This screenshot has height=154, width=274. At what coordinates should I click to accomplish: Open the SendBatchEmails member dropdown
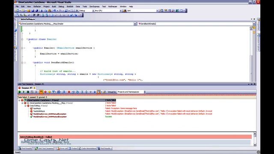click(x=254, y=24)
